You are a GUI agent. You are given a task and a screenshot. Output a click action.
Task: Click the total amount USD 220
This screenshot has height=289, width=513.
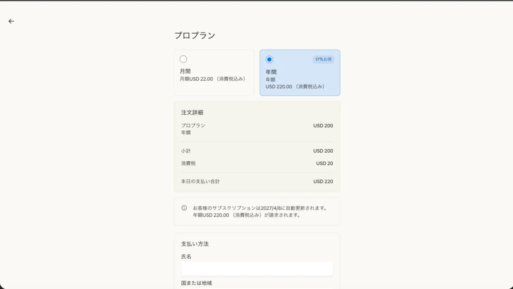tap(323, 181)
